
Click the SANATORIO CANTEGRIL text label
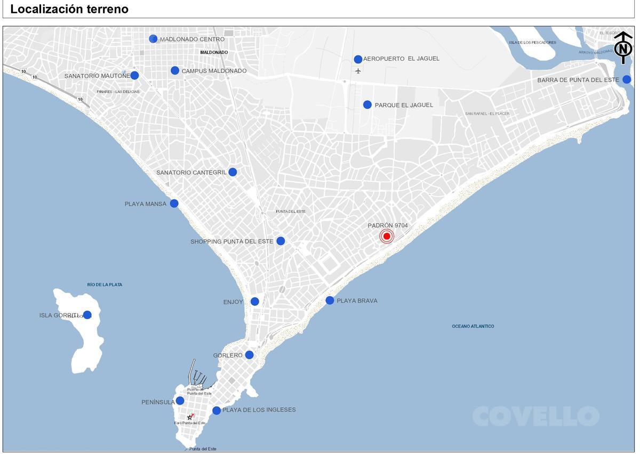(191, 173)
